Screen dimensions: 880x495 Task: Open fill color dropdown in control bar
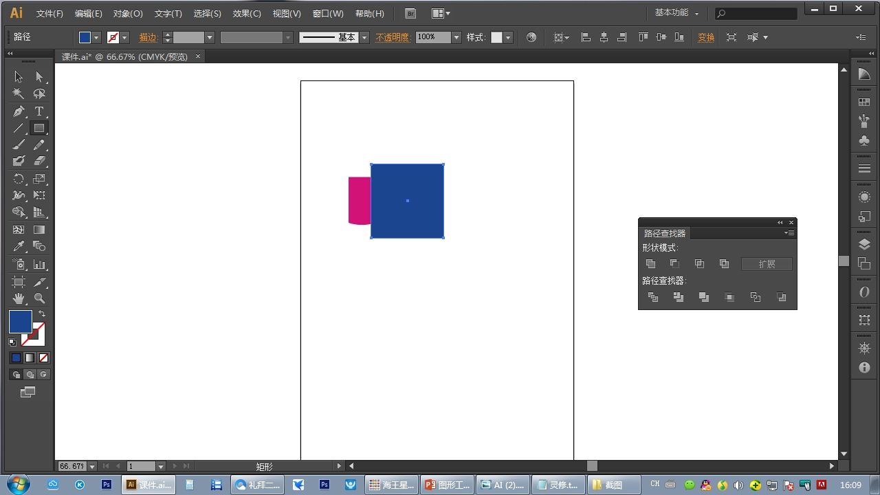pos(96,37)
